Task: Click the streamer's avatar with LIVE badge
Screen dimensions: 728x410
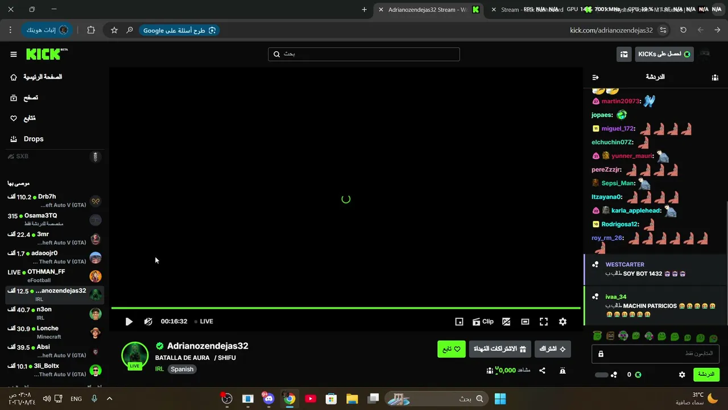Action: 135,355
